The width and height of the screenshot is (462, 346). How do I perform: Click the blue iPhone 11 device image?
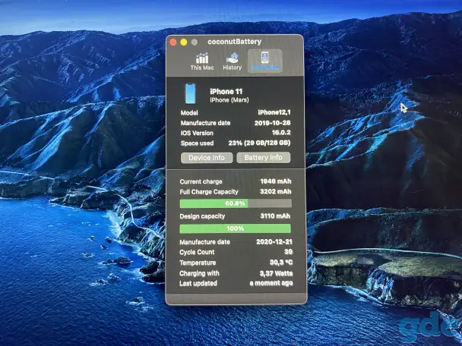click(x=190, y=93)
